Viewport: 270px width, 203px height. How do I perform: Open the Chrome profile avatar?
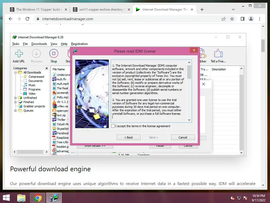click(251, 19)
